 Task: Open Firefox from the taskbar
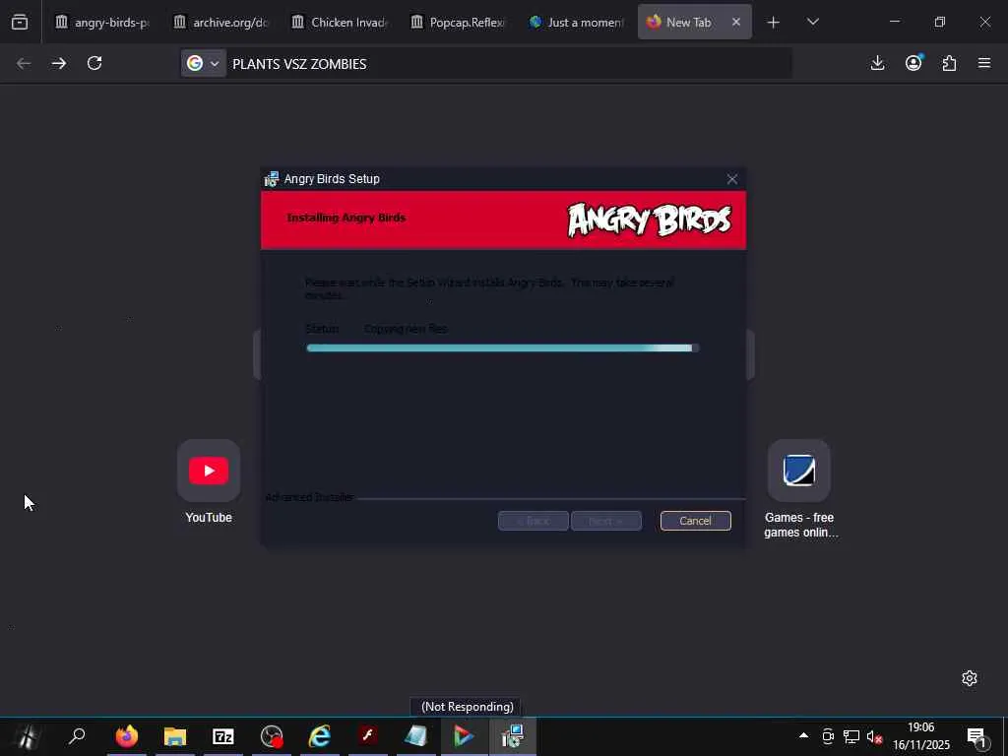[127, 736]
